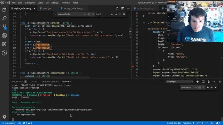This screenshot has height=125, width=223.
Task: Open the Manage settings gear
Action: coord(4,117)
